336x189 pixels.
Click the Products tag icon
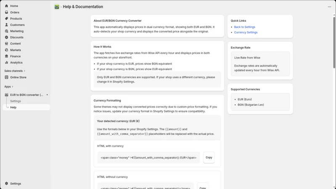[6, 18]
